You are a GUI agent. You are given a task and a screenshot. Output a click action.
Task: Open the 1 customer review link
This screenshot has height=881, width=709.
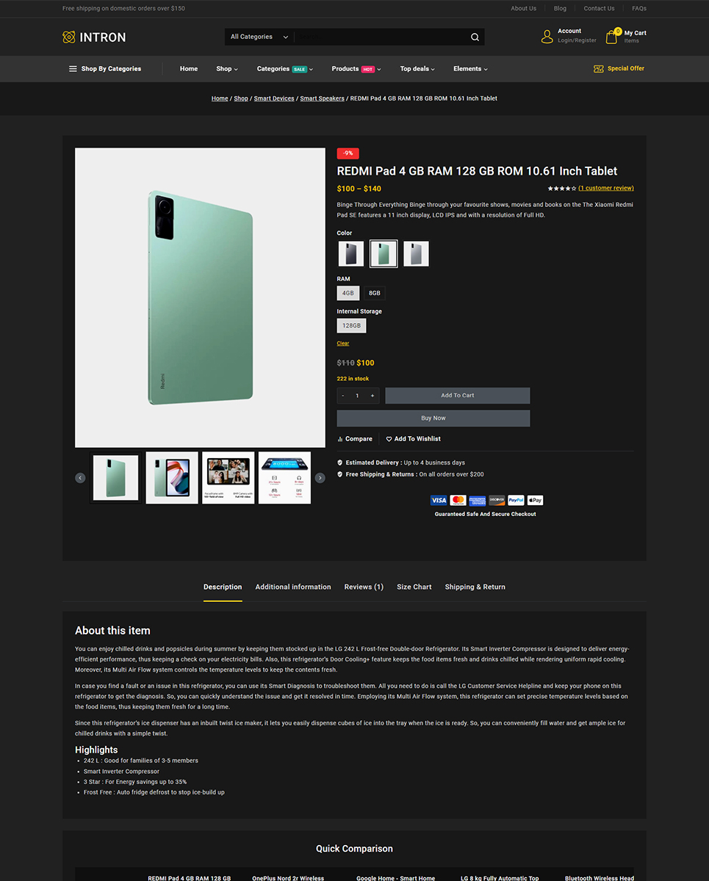606,188
